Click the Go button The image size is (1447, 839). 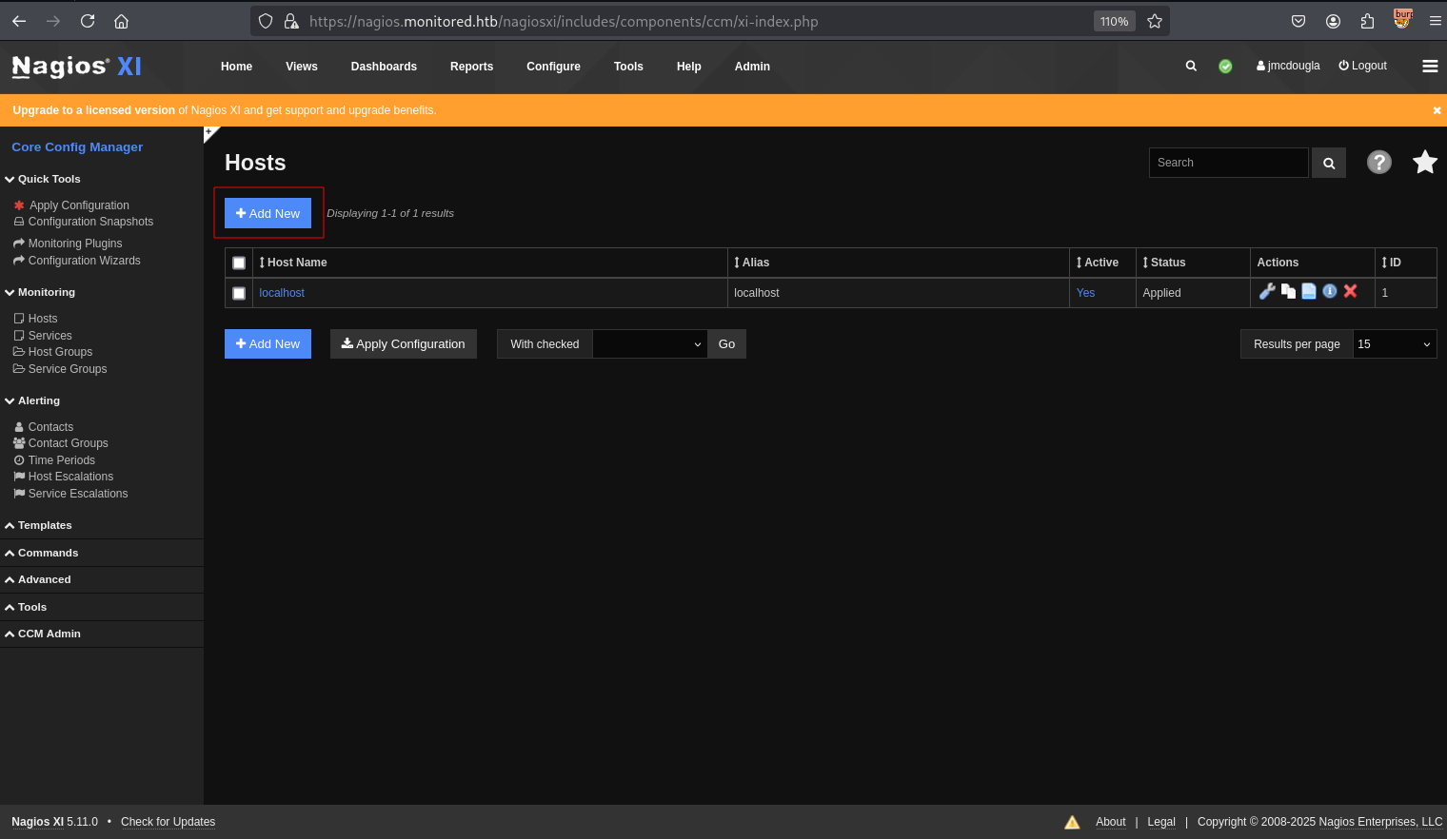tap(726, 344)
